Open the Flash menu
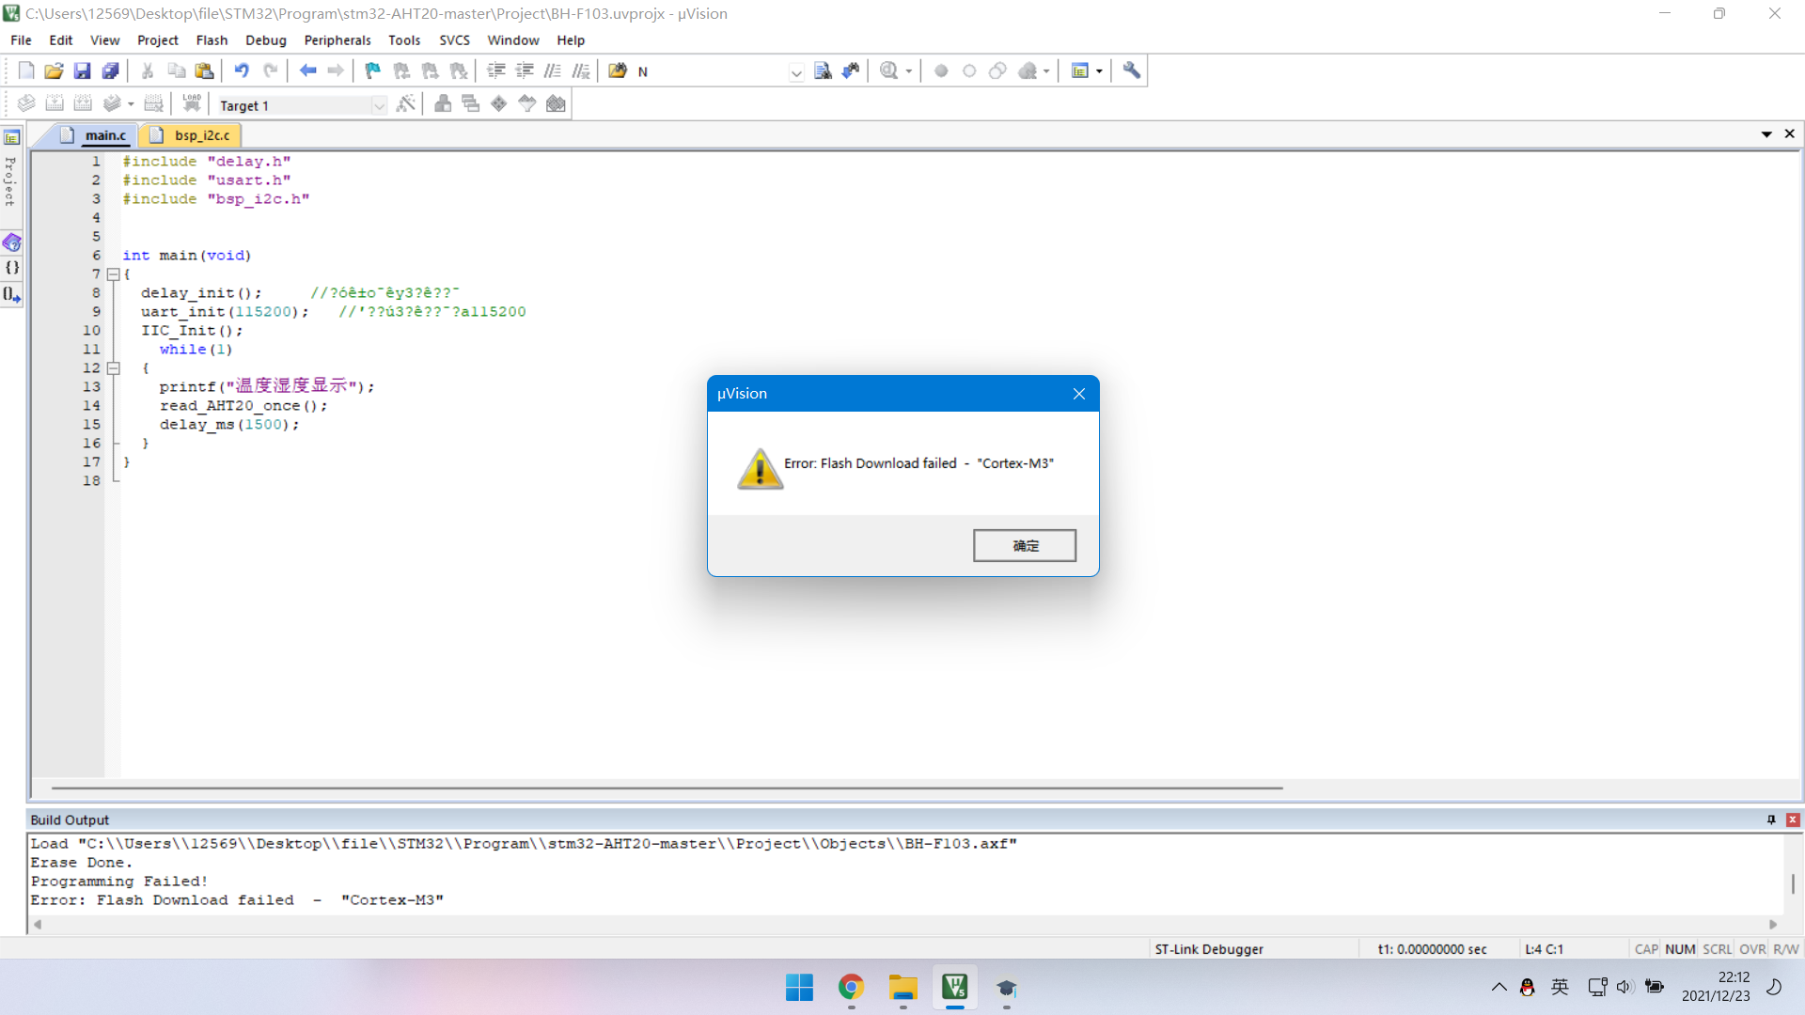Screen dimensions: 1805x1015 (x=212, y=40)
